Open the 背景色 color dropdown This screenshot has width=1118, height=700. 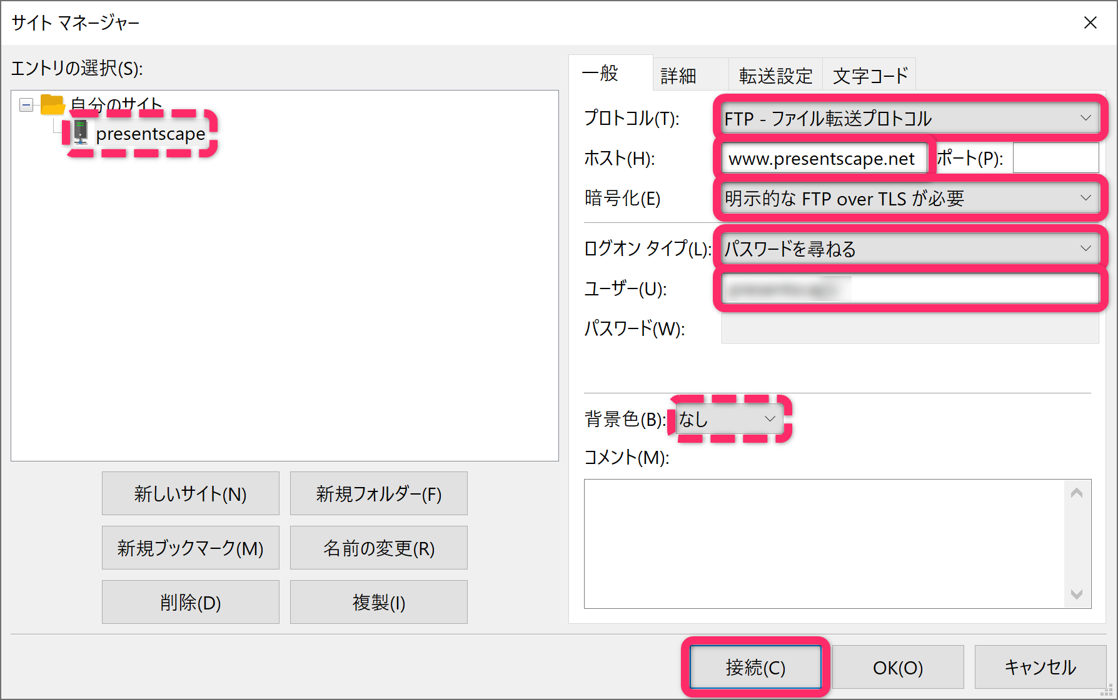pos(728,419)
